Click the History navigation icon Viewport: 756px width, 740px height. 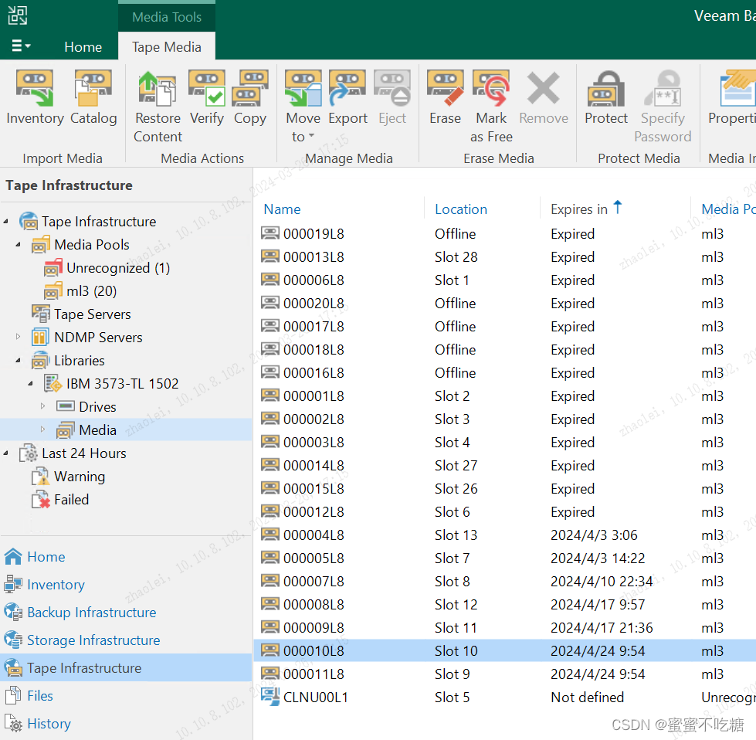point(13,724)
